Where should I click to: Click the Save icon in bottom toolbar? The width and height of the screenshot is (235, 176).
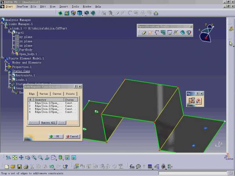point(19,167)
